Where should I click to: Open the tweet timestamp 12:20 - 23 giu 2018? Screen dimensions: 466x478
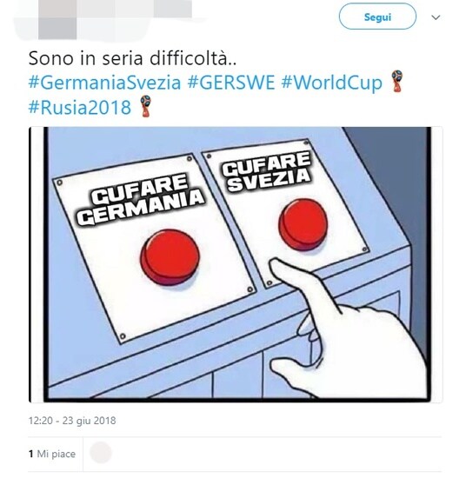(72, 421)
